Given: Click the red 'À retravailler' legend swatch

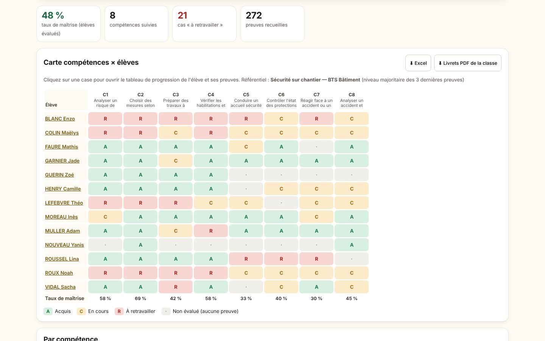Looking at the screenshot, I should [x=119, y=311].
